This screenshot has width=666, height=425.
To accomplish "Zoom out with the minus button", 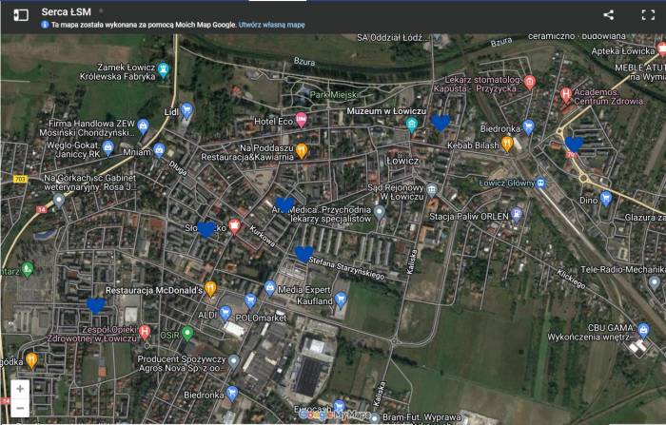I will click(x=20, y=409).
